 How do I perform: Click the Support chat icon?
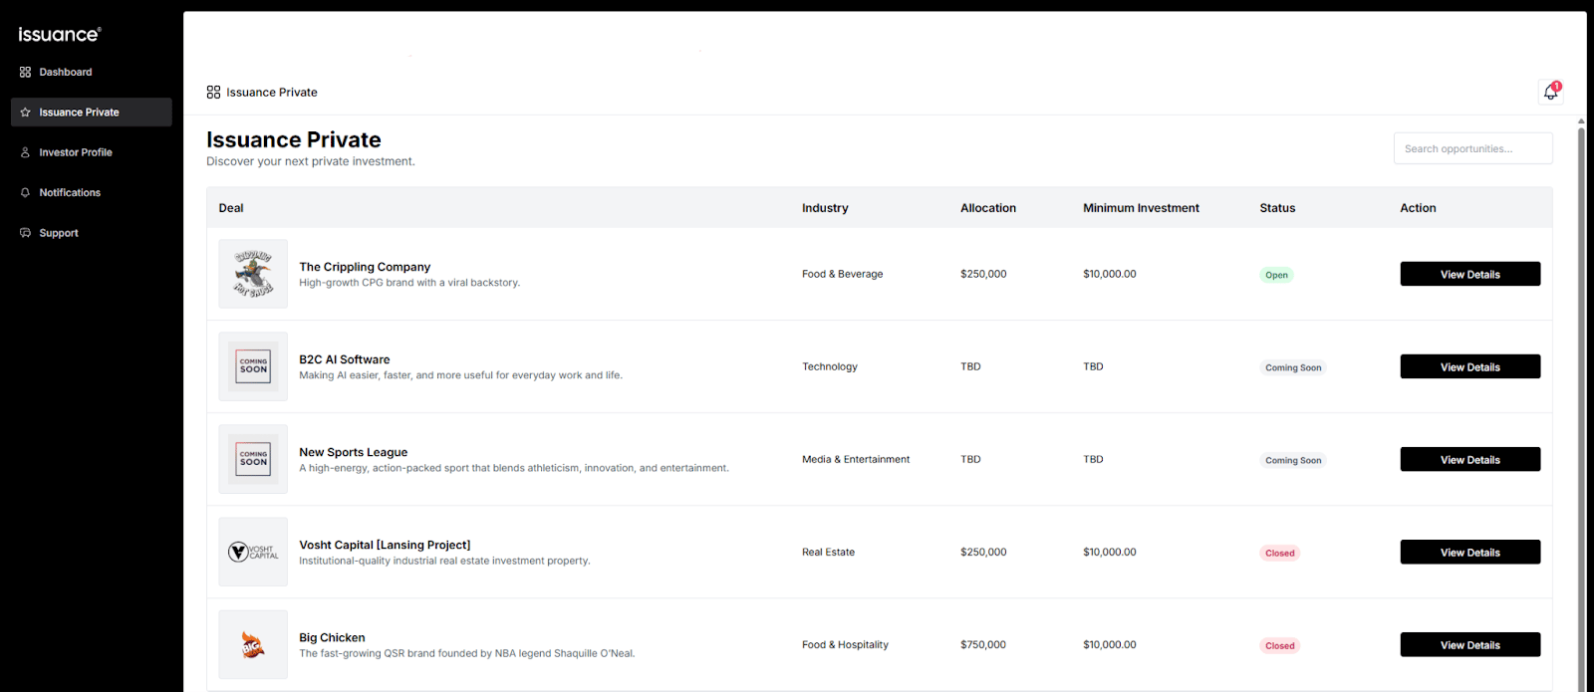click(25, 233)
